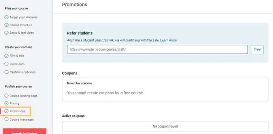Click the red Submit for Review button
273x134 pixels.
point(25,131)
